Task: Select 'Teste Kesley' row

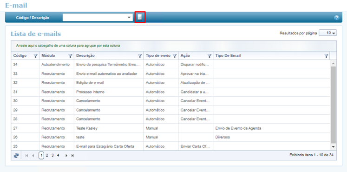Action: pyautogui.click(x=170, y=128)
